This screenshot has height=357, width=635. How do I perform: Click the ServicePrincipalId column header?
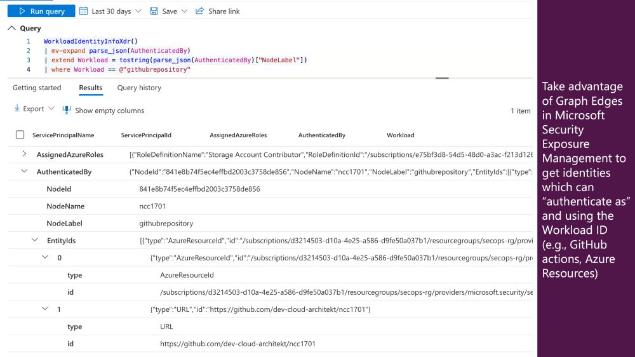pos(146,135)
